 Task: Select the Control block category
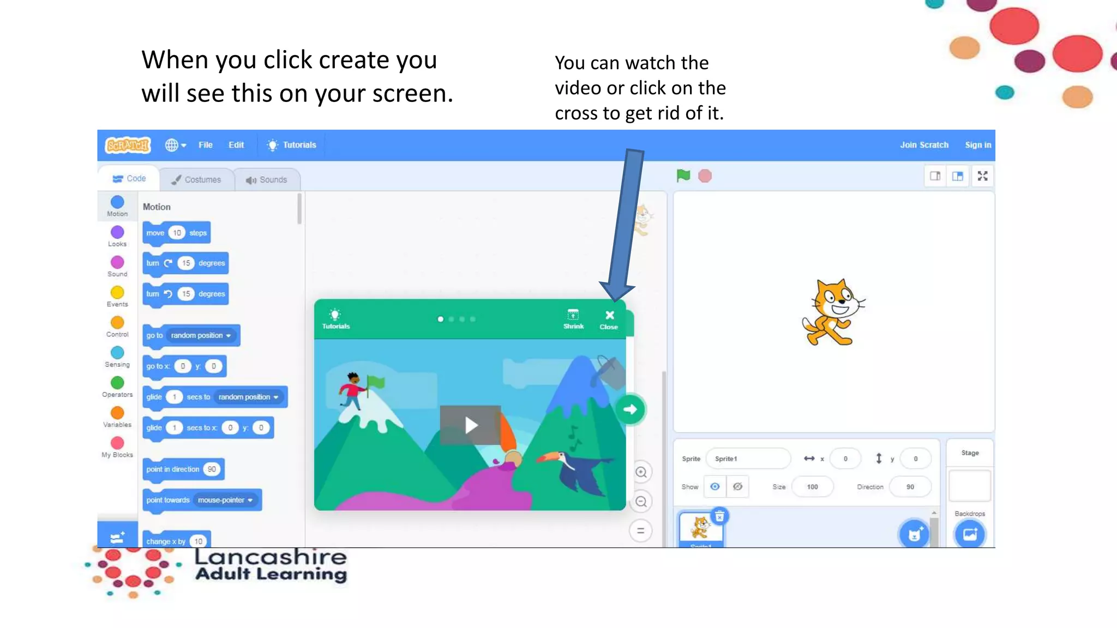point(117,327)
